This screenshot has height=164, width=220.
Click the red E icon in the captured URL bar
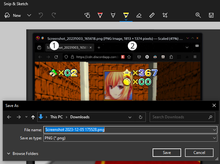click(x=123, y=57)
